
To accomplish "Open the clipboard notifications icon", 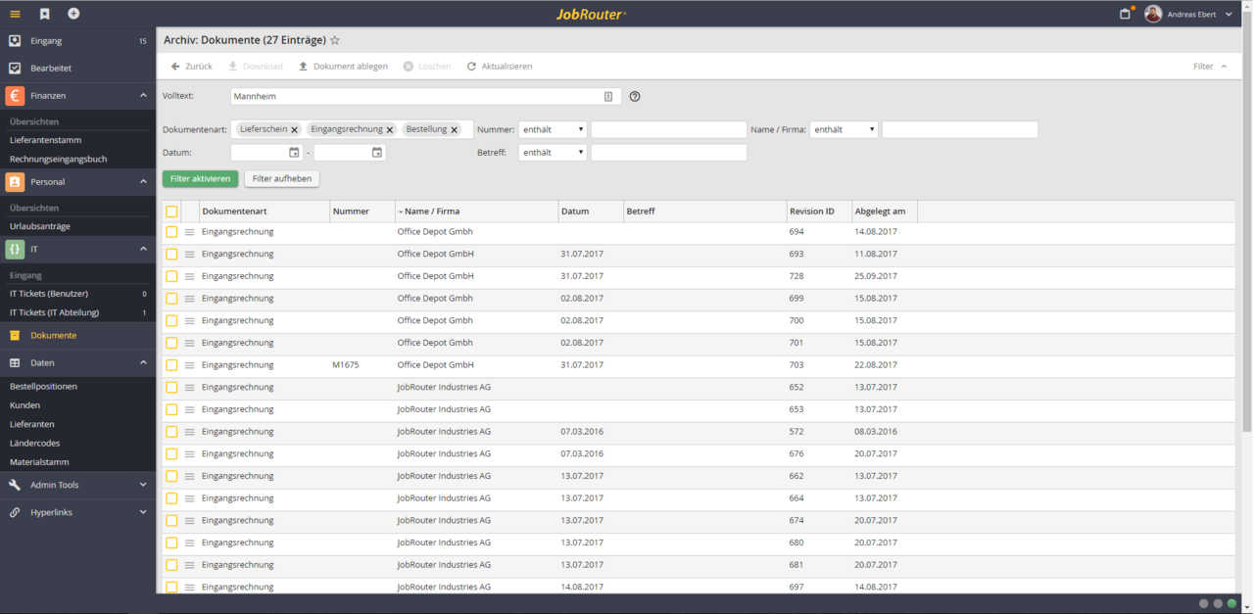I will point(1126,14).
